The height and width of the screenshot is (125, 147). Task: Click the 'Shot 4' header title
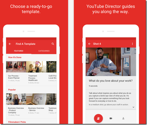pyautogui.click(x=97, y=44)
